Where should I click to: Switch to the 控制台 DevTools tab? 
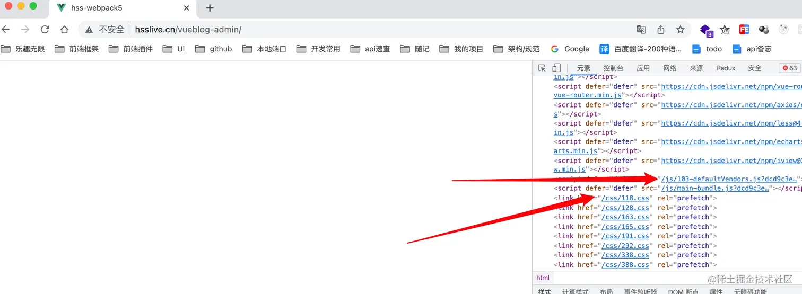pyautogui.click(x=613, y=68)
